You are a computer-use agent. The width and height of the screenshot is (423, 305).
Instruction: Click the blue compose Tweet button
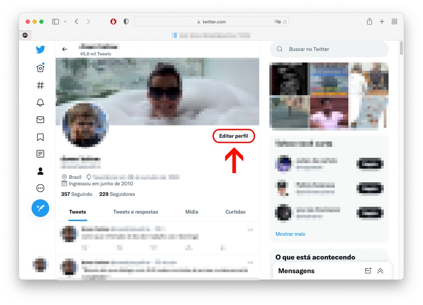coord(40,208)
